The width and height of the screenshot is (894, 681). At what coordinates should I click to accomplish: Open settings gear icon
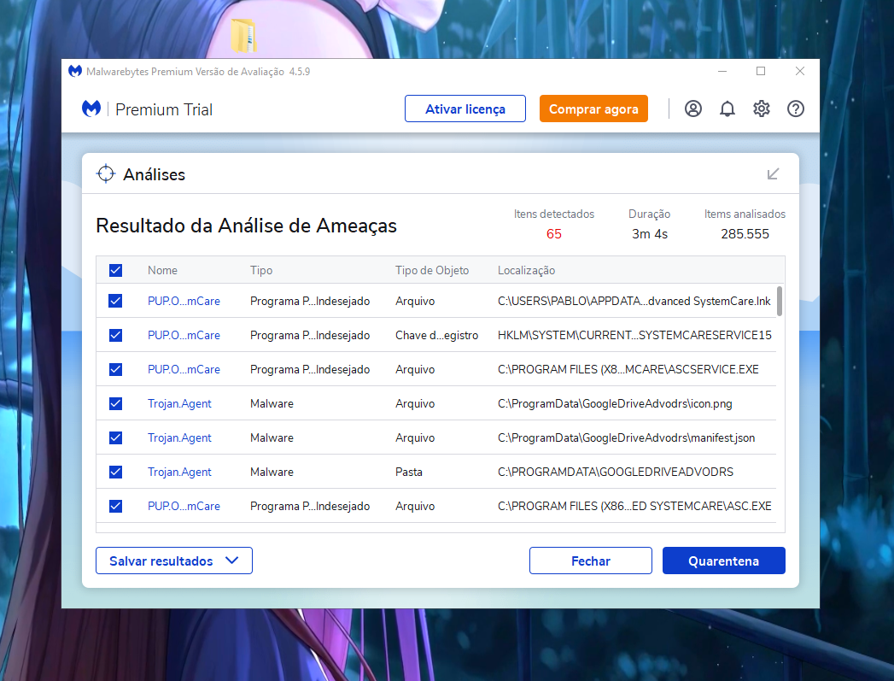761,109
